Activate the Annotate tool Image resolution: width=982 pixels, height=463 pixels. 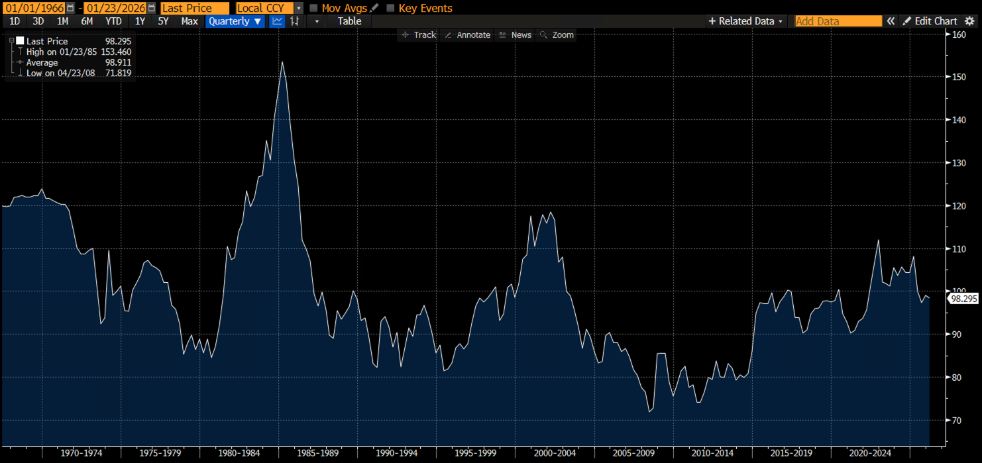[x=467, y=35]
